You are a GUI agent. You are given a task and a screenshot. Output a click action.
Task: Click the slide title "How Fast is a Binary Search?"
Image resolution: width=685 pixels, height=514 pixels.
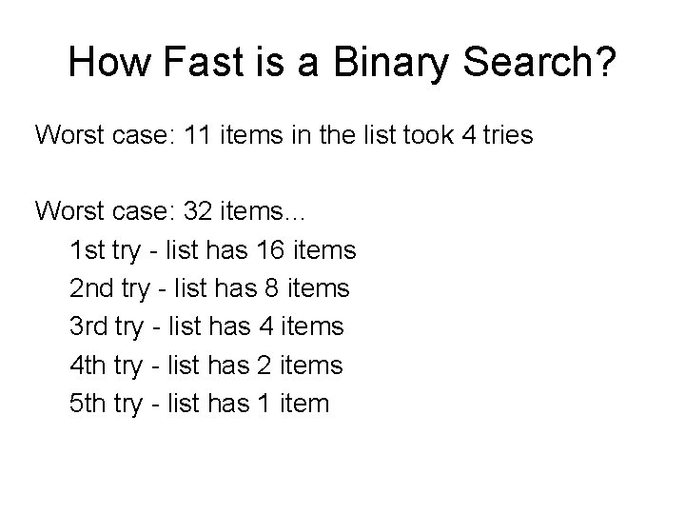pyautogui.click(x=342, y=64)
